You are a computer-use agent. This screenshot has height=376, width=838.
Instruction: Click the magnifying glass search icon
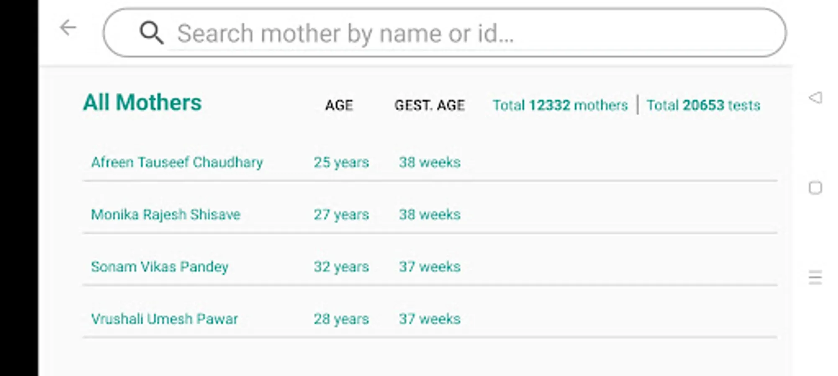(151, 33)
